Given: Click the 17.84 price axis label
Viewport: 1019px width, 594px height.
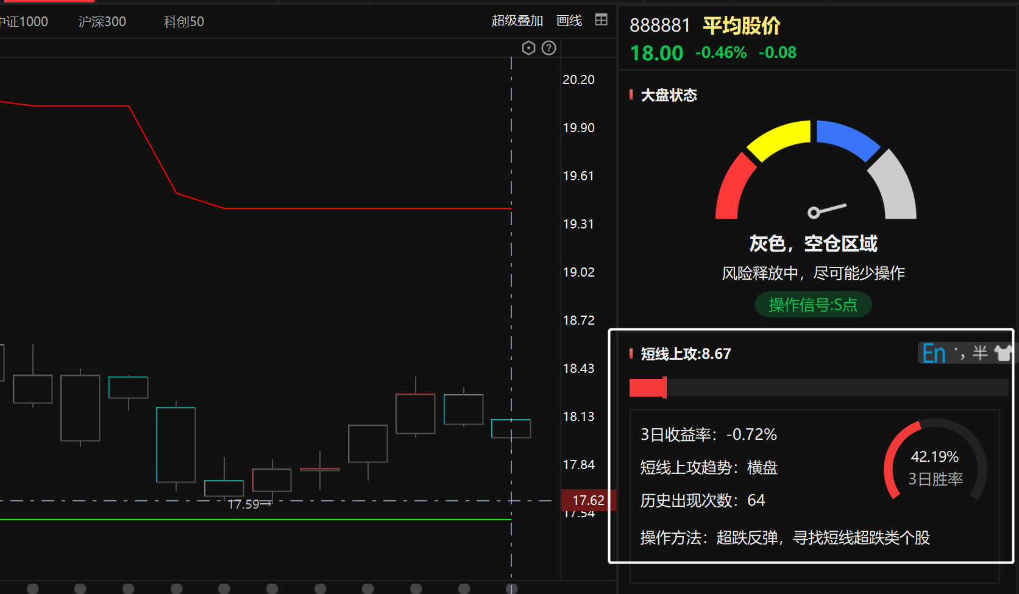Looking at the screenshot, I should (x=578, y=465).
